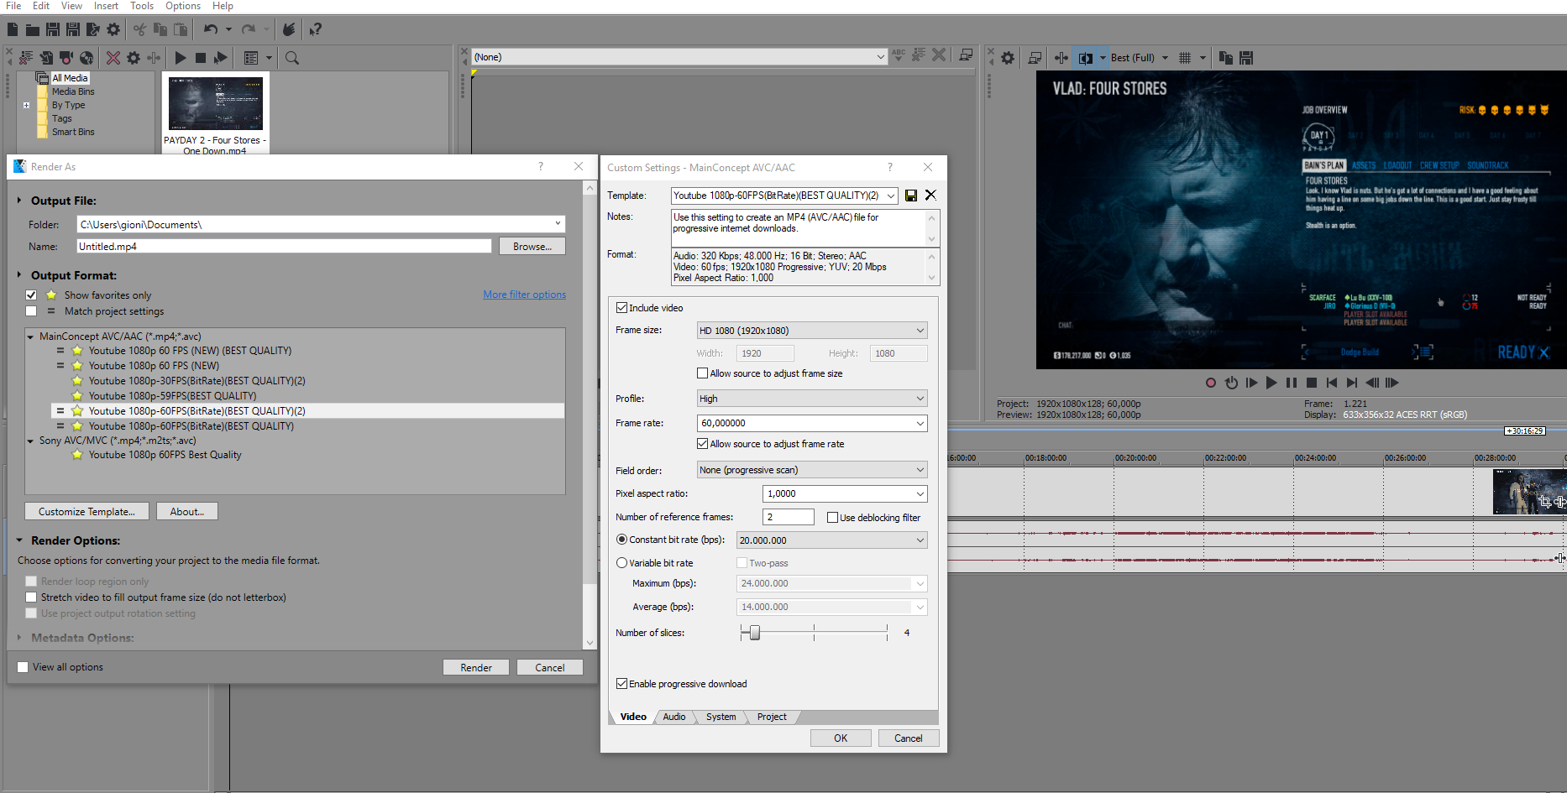Image resolution: width=1567 pixels, height=793 pixels.
Task: Switch to the Project tab
Action: click(772, 717)
